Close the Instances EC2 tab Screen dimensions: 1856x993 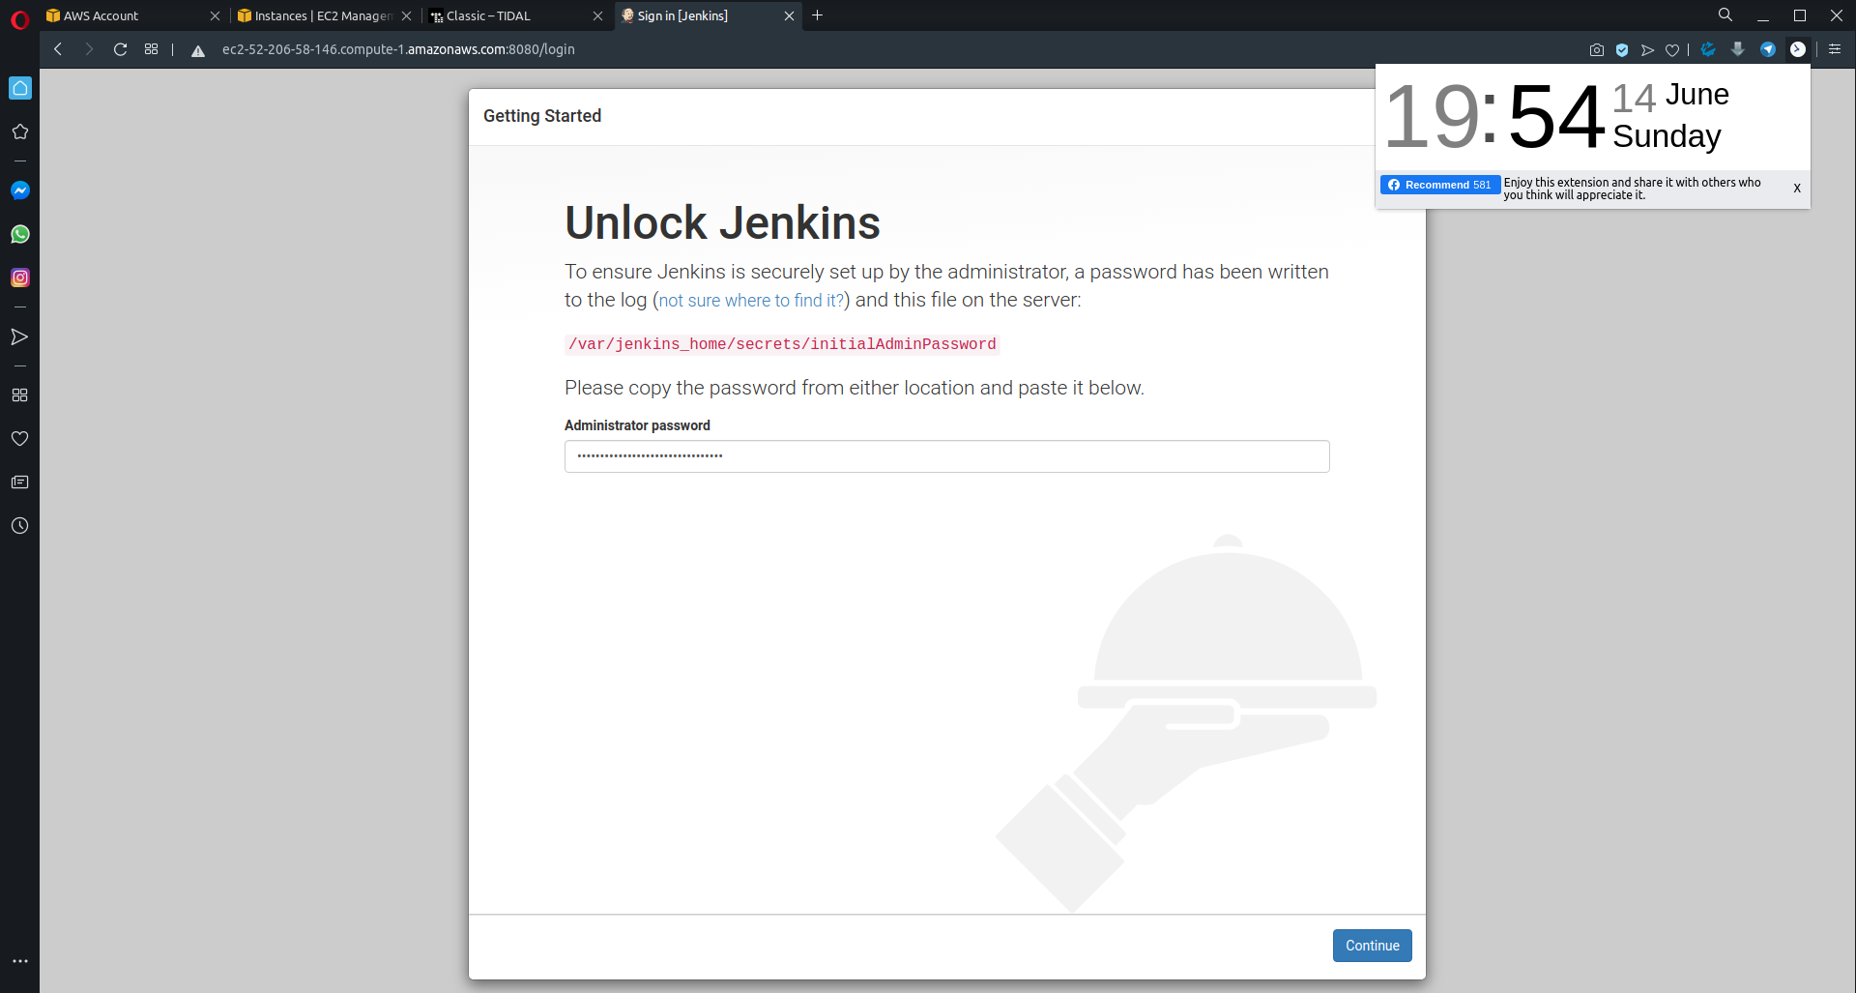(406, 16)
